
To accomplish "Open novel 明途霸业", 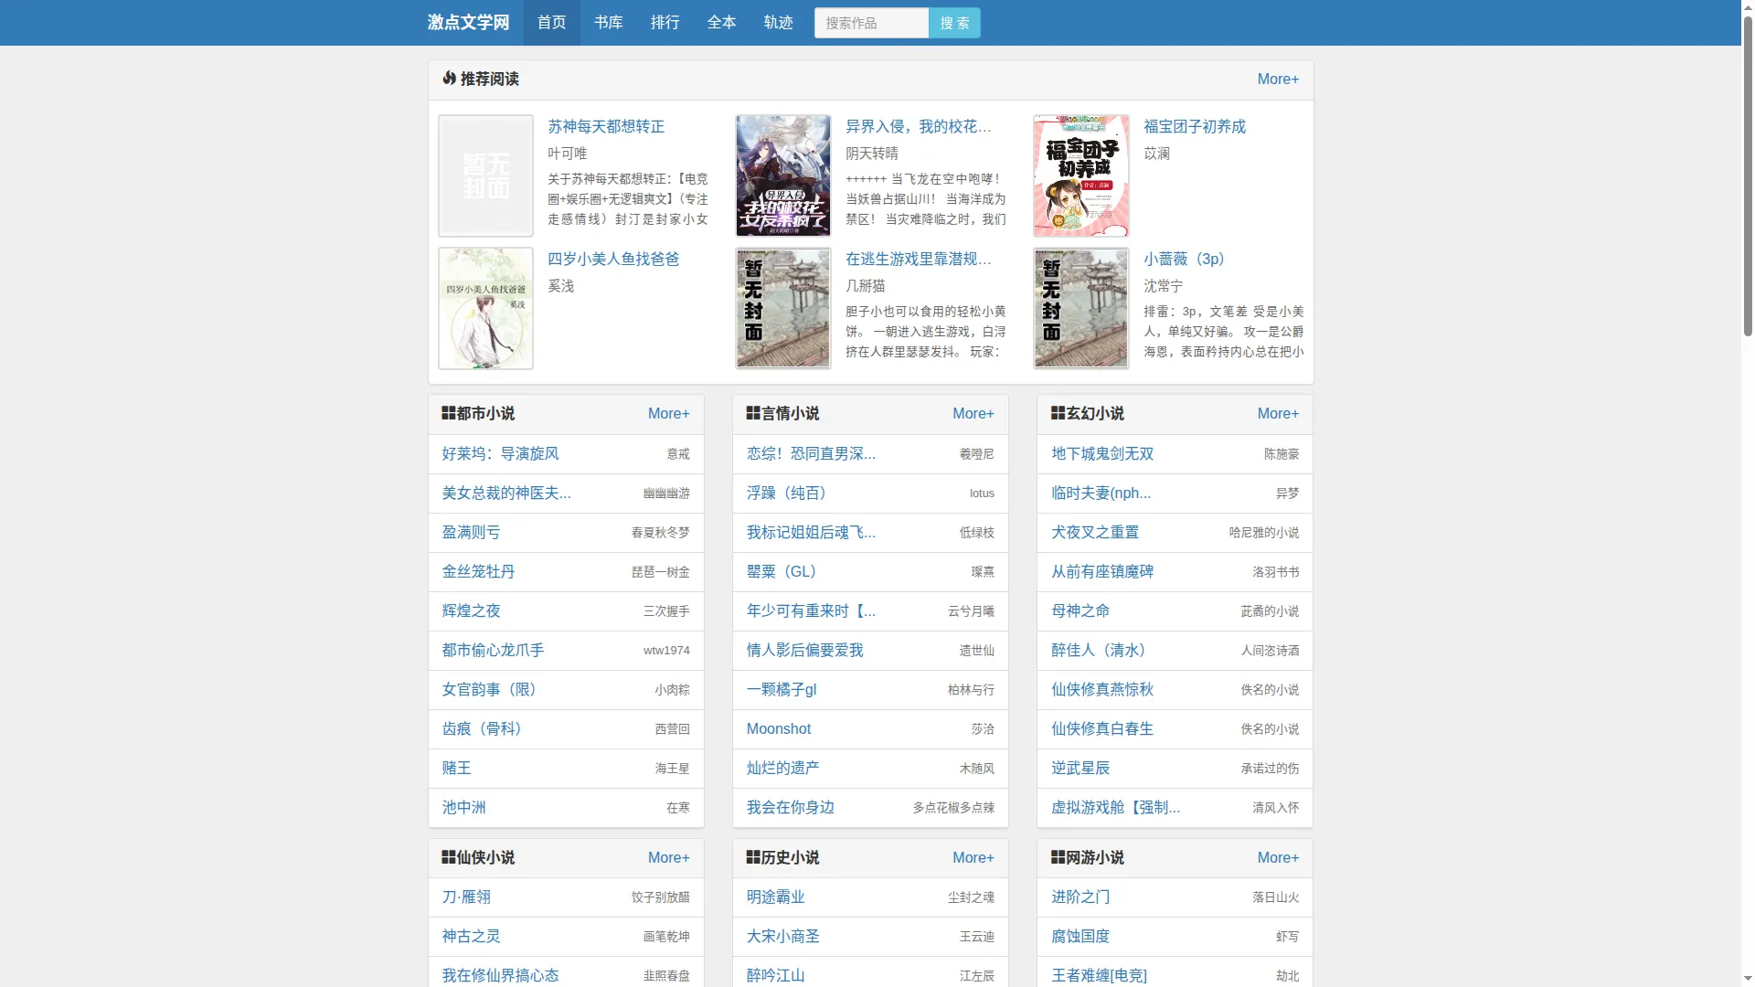I will coord(775,897).
